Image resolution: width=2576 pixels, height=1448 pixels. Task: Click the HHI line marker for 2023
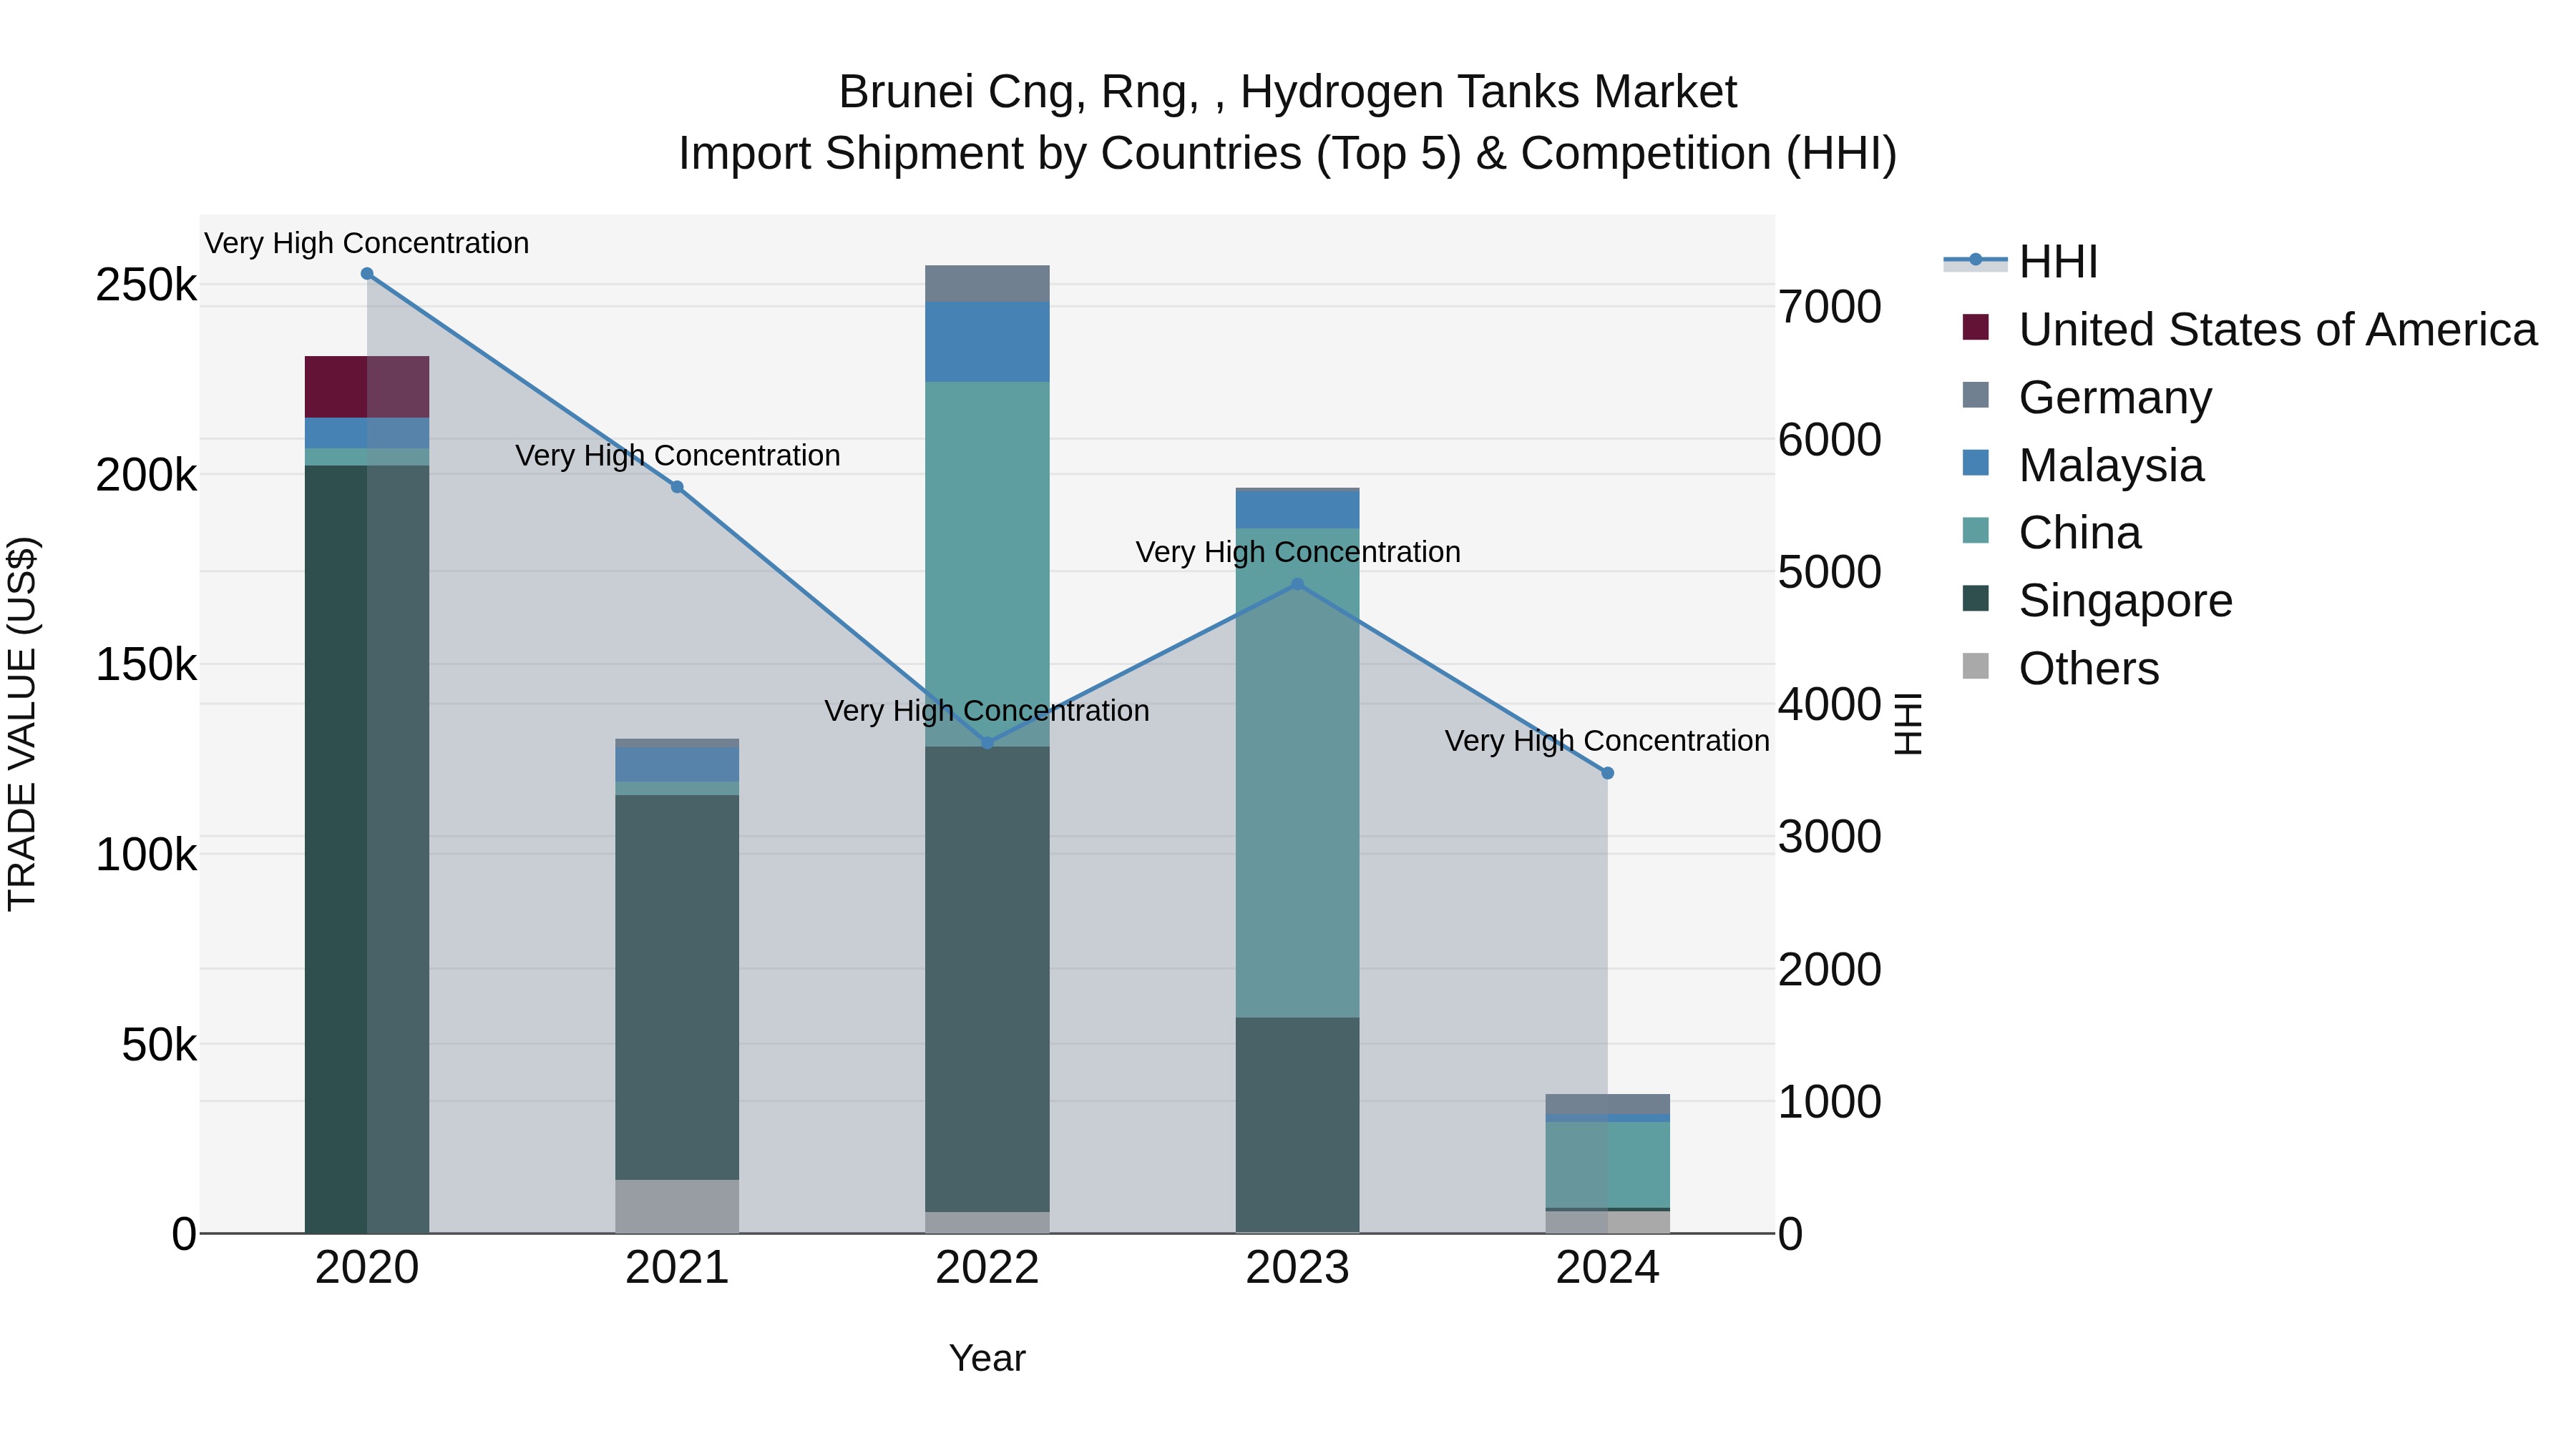1297,585
